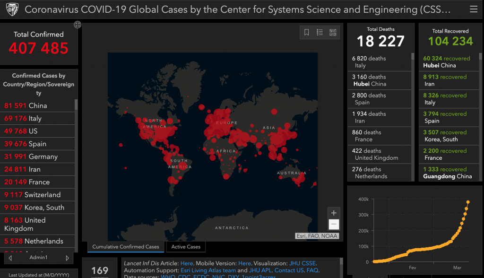
Task: Zoom in on the map
Action: click(x=334, y=213)
